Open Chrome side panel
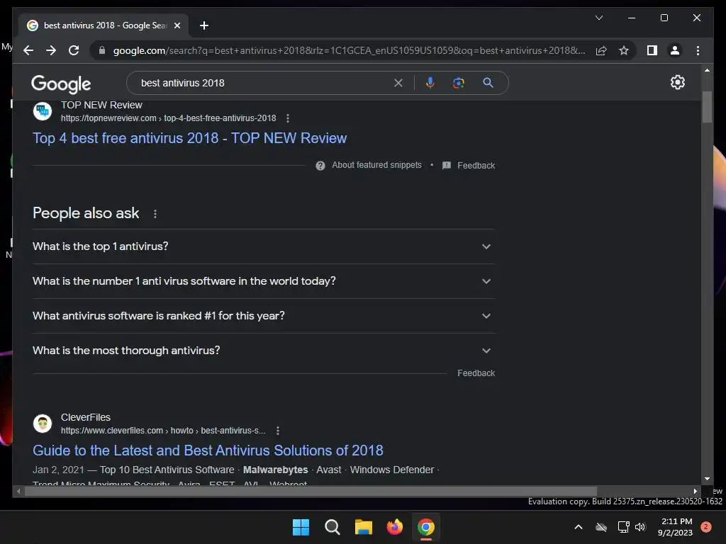This screenshot has width=726, height=544. [x=652, y=50]
